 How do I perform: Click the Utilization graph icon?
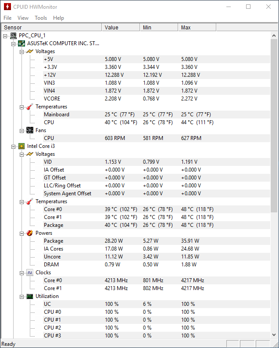point(30,296)
